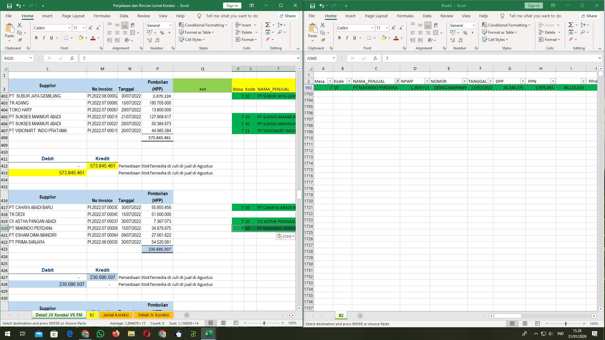Open Conditional Formatting options
The image size is (605, 340).
point(203,25)
